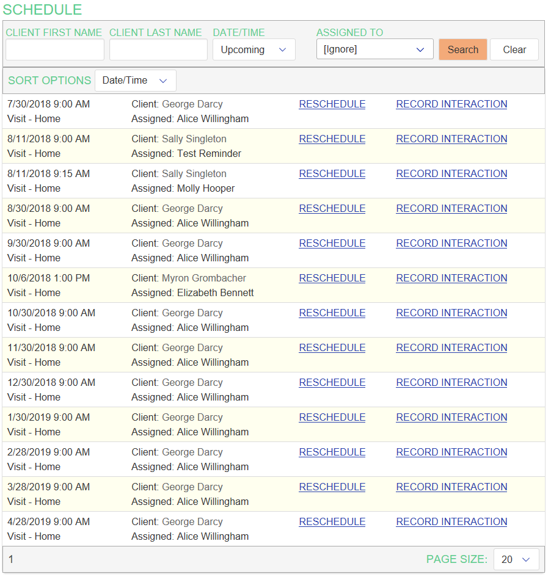This screenshot has width=551, height=577.
Task: Record interaction for the 3/28/2019 visit
Action: [x=451, y=487]
